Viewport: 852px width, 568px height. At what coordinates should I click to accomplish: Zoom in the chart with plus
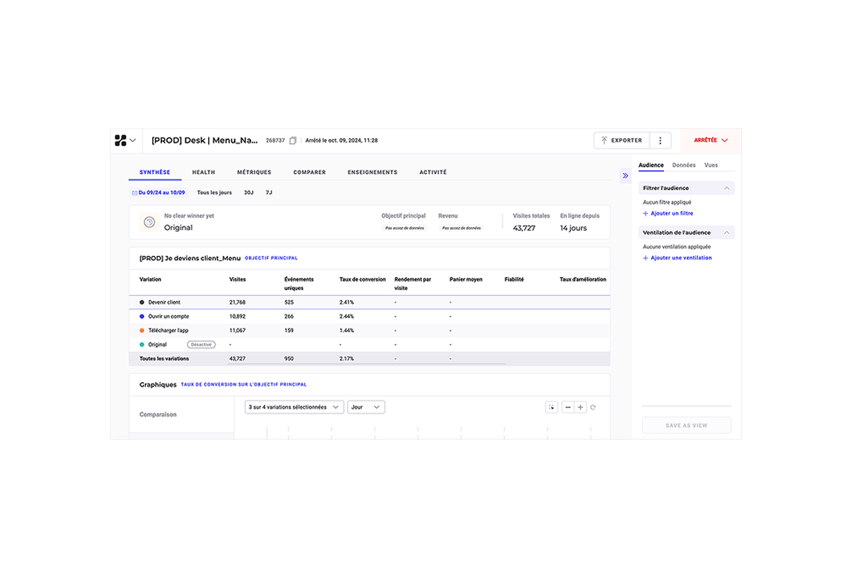click(x=580, y=407)
